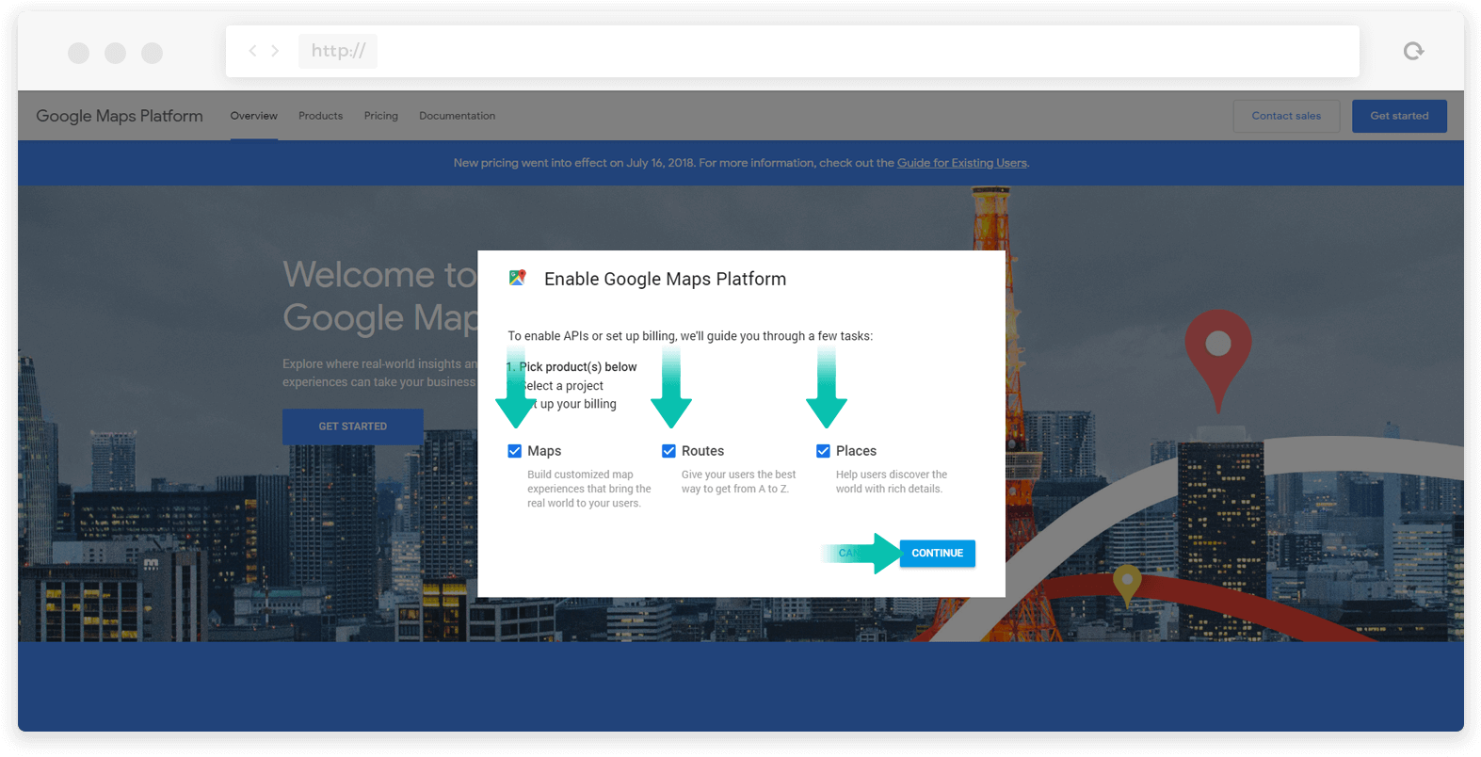The image size is (1481, 757).
Task: Open the Documentation tab
Action: tap(457, 116)
